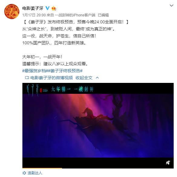Collapse the post with 收起全文
Image resolution: width=177 pixels, height=177 pixels.
(x=84, y=78)
